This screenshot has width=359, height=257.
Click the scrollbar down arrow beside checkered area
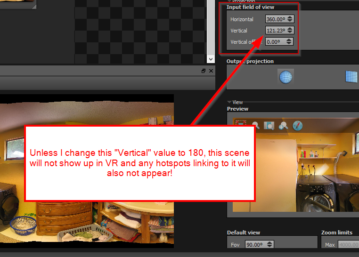tap(211, 59)
